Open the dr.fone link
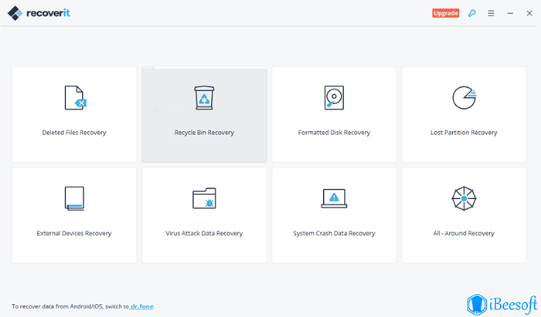 tap(141, 306)
